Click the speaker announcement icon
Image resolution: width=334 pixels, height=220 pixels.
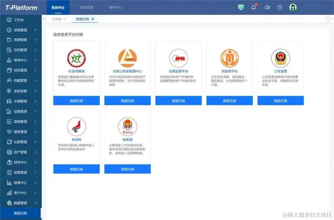click(x=267, y=7)
